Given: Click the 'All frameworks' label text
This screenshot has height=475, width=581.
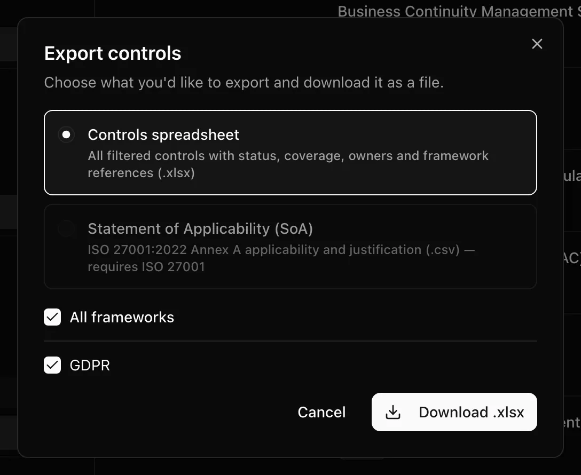Looking at the screenshot, I should (x=122, y=317).
